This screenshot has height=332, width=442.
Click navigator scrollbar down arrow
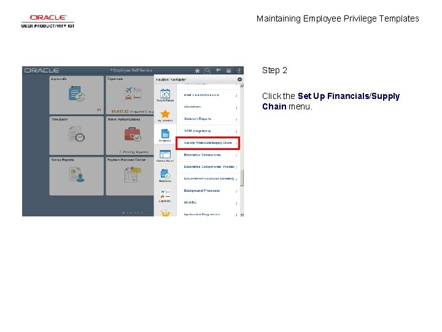click(242, 215)
